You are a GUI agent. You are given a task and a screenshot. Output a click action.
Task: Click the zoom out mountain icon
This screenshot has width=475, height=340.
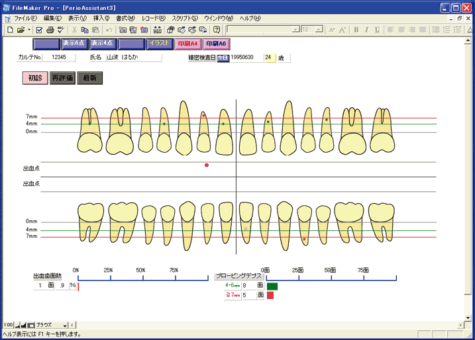tap(18, 325)
